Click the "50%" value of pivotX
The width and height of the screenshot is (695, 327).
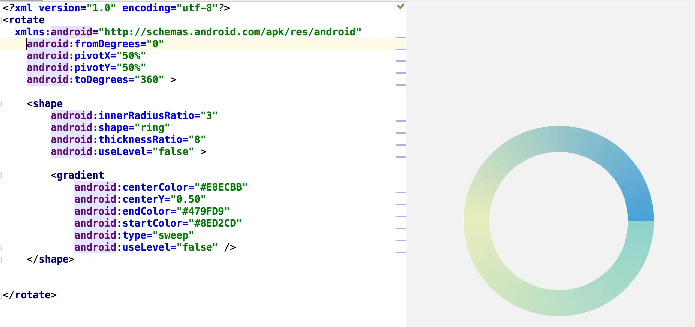point(131,56)
